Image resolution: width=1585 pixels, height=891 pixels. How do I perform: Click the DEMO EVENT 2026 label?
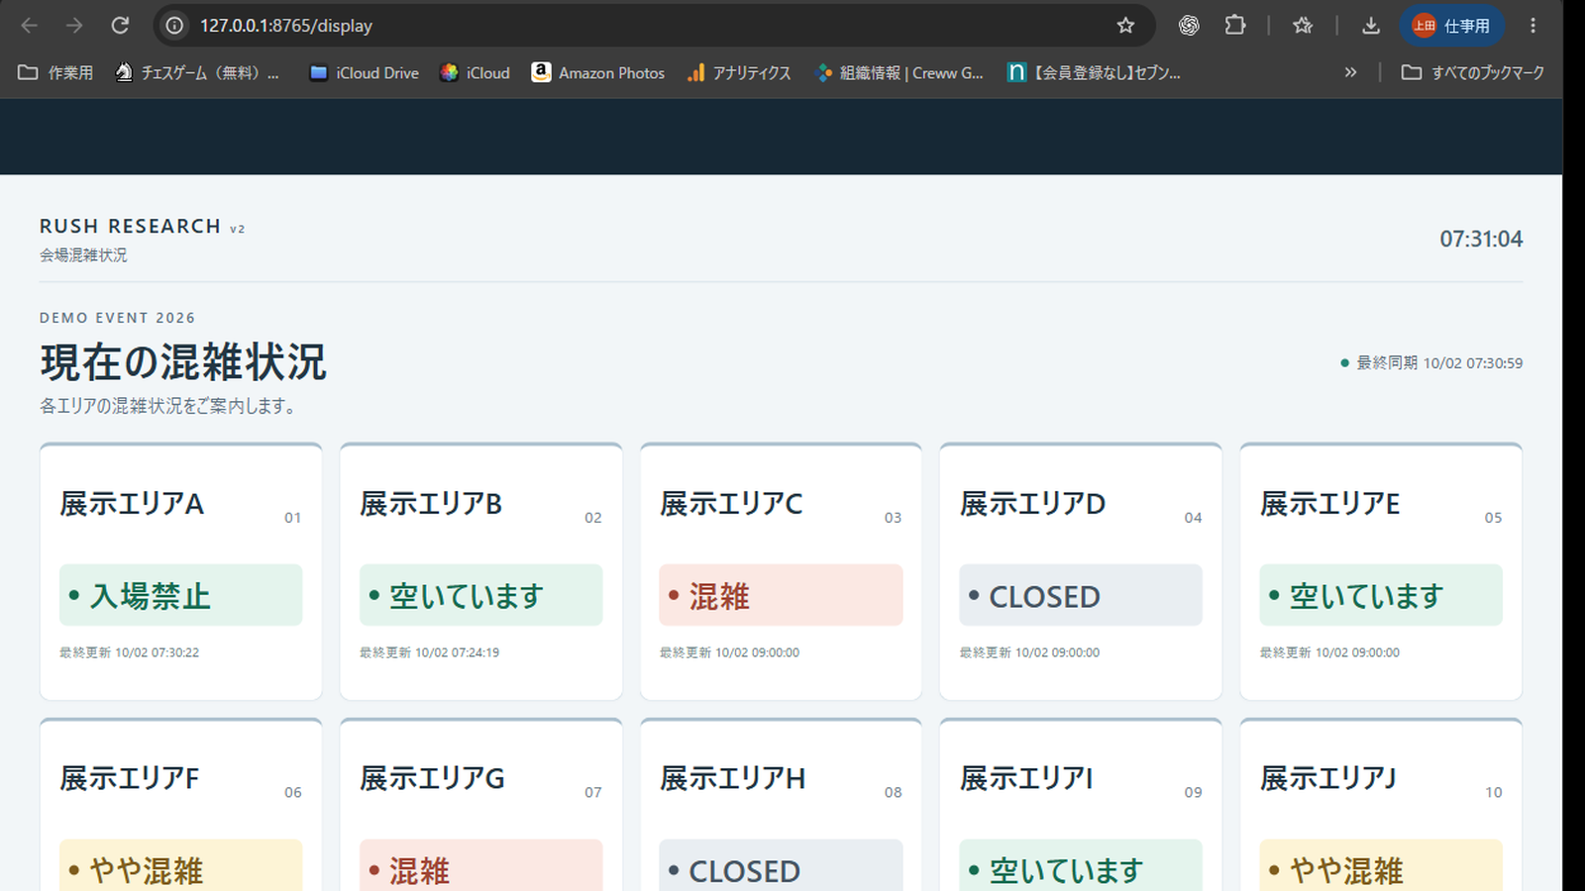[118, 318]
